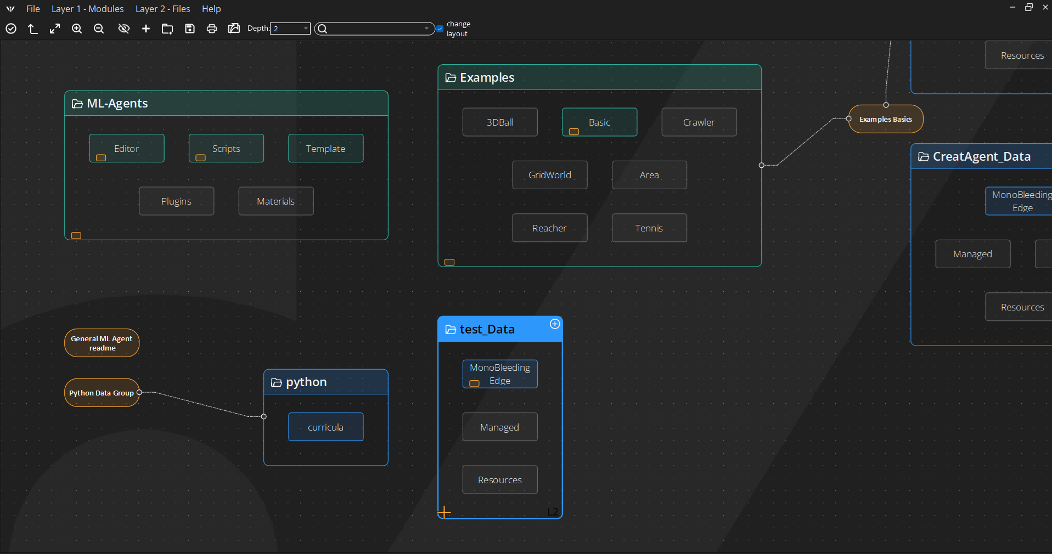Select the curricula node in python

(326, 427)
